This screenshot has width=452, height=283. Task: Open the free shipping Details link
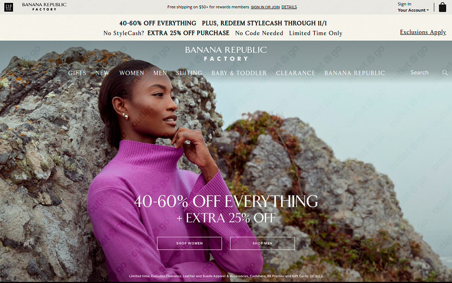289,7
